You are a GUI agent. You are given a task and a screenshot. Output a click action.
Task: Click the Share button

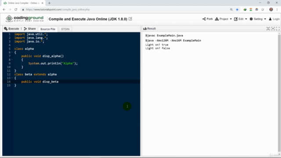coord(30,29)
